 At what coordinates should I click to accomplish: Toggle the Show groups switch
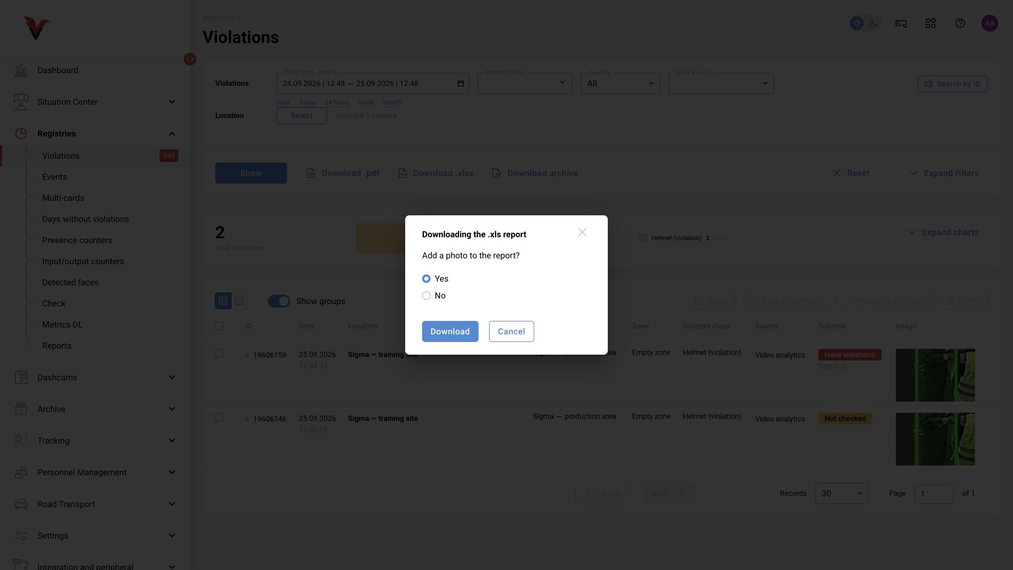[279, 301]
